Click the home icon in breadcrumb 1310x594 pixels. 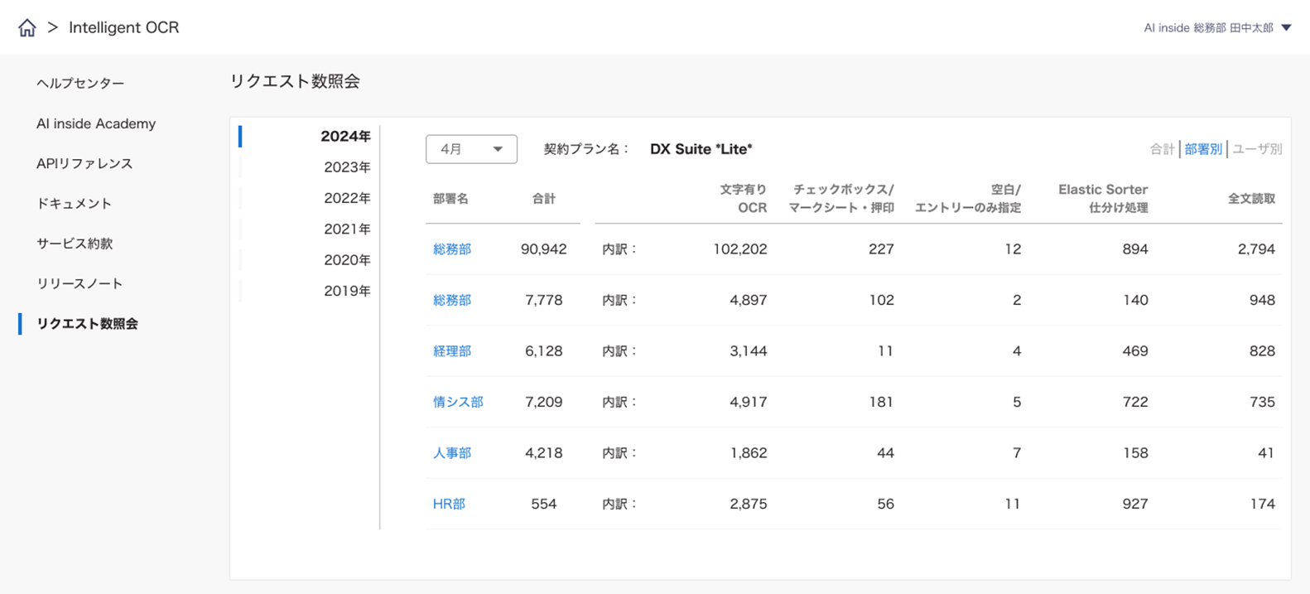[x=27, y=28]
